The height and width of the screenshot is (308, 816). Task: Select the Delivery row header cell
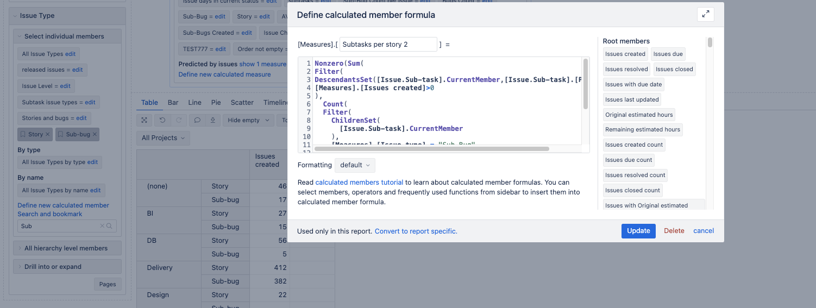coord(169,274)
